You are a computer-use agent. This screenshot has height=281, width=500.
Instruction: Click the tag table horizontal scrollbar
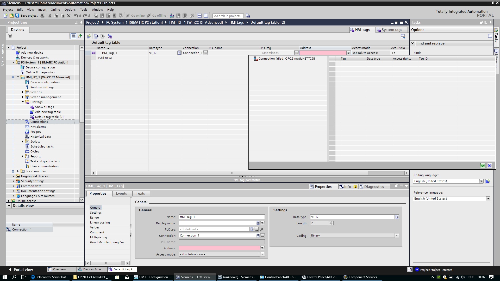(232, 173)
